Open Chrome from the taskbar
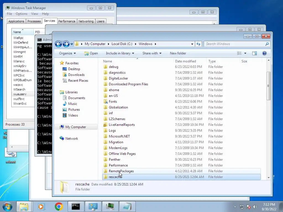The height and width of the screenshot is (212, 283). [59, 206]
